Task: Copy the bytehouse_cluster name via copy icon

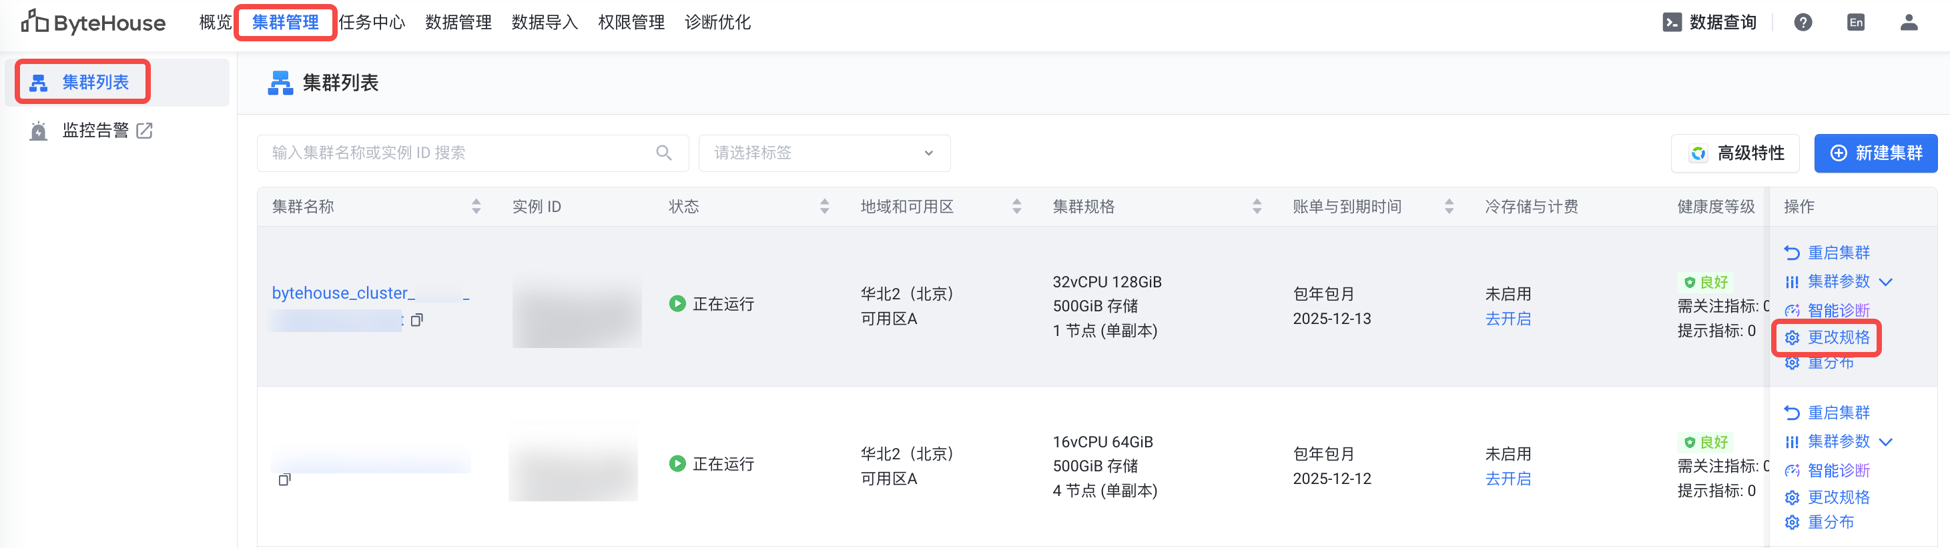Action: click(416, 321)
